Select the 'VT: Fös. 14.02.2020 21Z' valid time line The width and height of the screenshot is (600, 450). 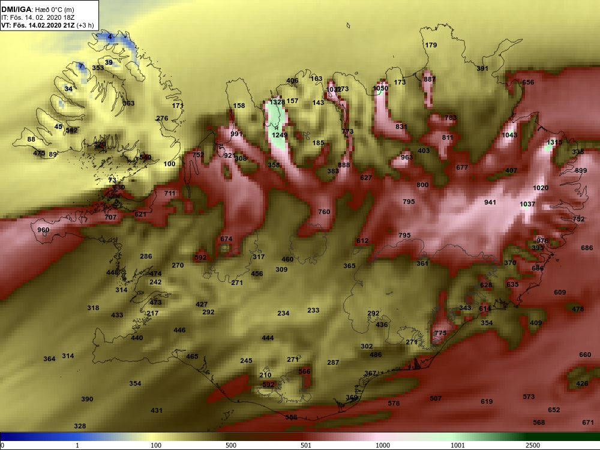pos(37,25)
